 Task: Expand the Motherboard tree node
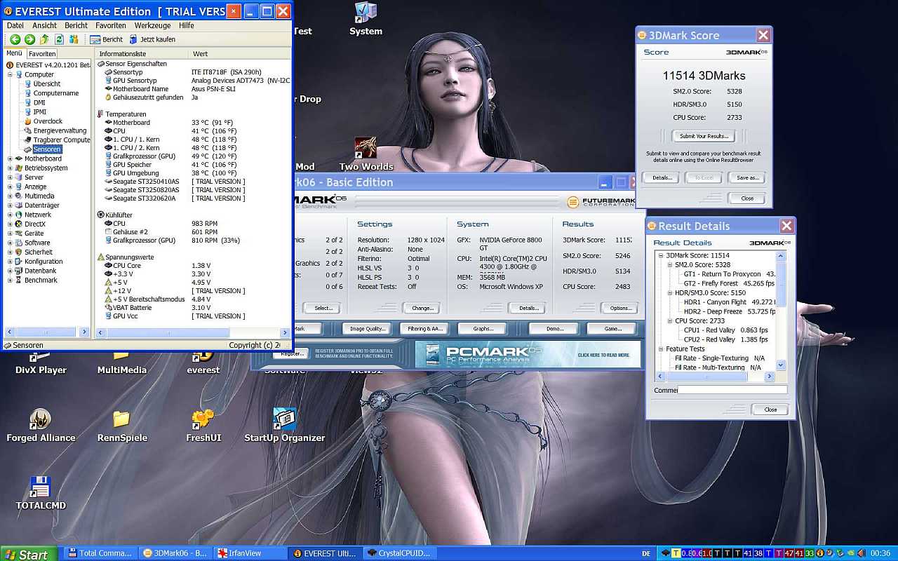10,158
